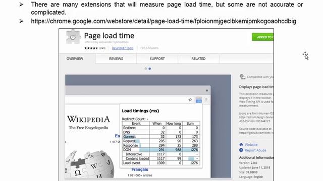Click the 'Sum' column header

(190, 123)
